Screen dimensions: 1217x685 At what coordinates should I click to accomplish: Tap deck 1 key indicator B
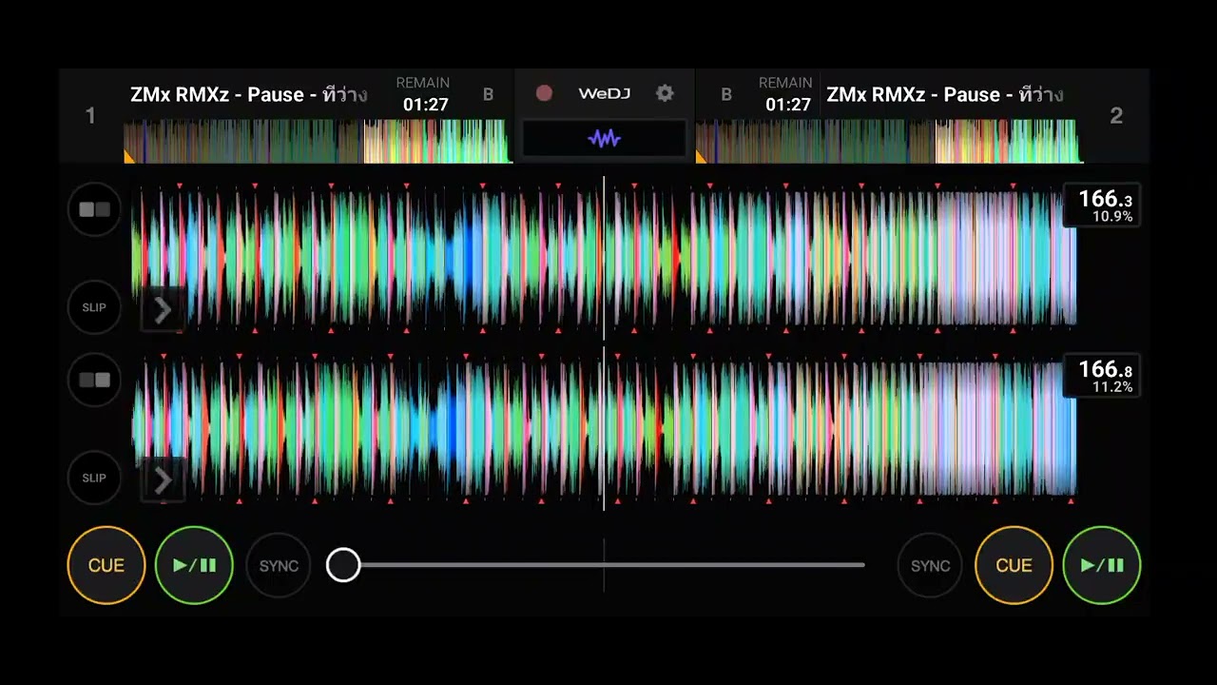pyautogui.click(x=489, y=94)
